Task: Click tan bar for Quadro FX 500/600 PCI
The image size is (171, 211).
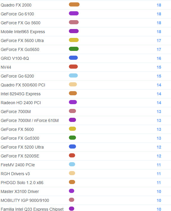Action: [x=73, y=84]
